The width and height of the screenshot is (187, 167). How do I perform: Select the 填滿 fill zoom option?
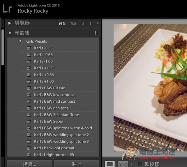tap(73, 24)
